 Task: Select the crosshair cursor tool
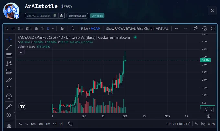pos(9,39)
